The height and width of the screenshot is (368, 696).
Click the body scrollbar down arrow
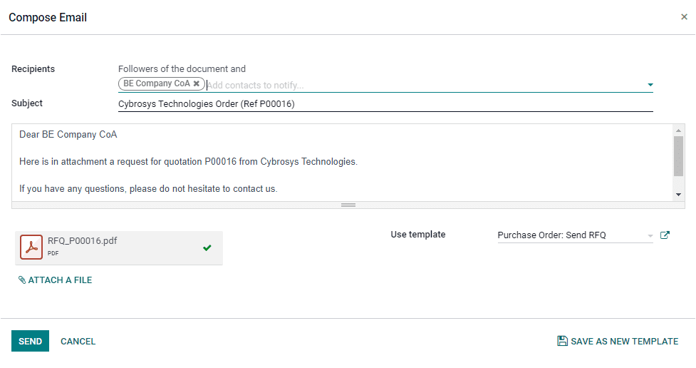678,195
